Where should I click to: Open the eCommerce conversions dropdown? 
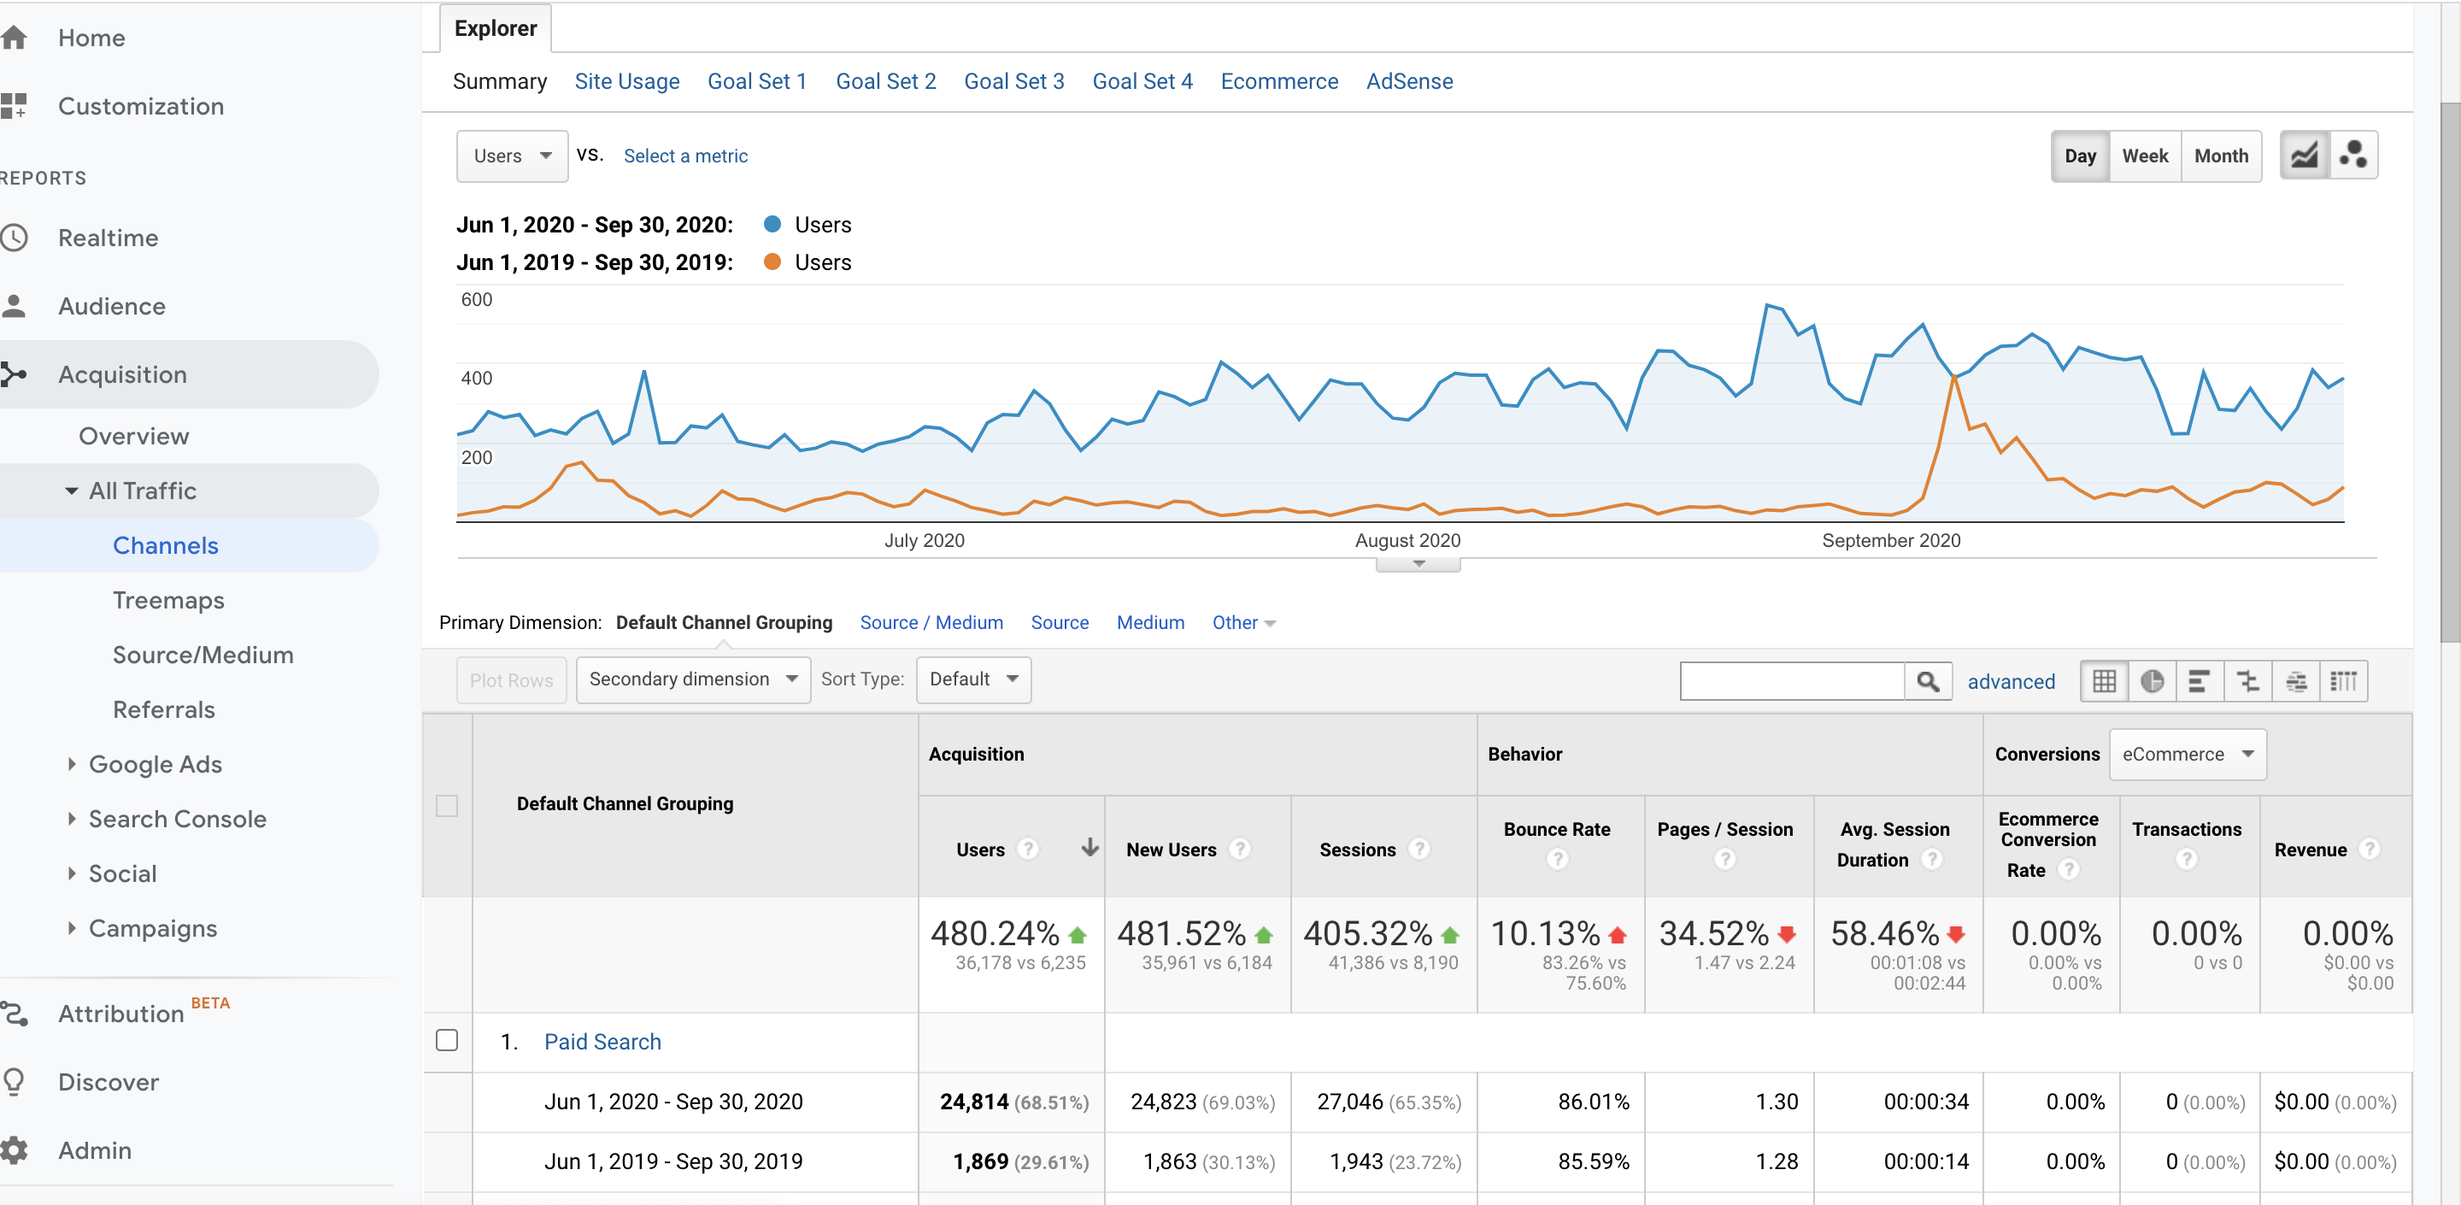pyautogui.click(x=2187, y=754)
